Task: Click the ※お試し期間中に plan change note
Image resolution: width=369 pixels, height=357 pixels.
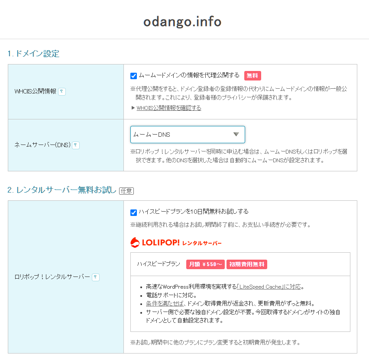Action: pos(216,342)
